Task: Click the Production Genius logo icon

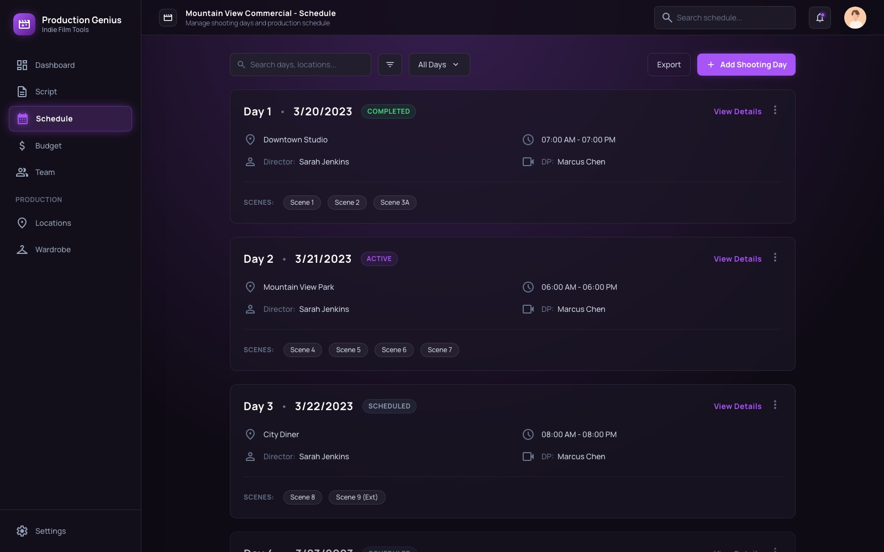Action: click(24, 24)
